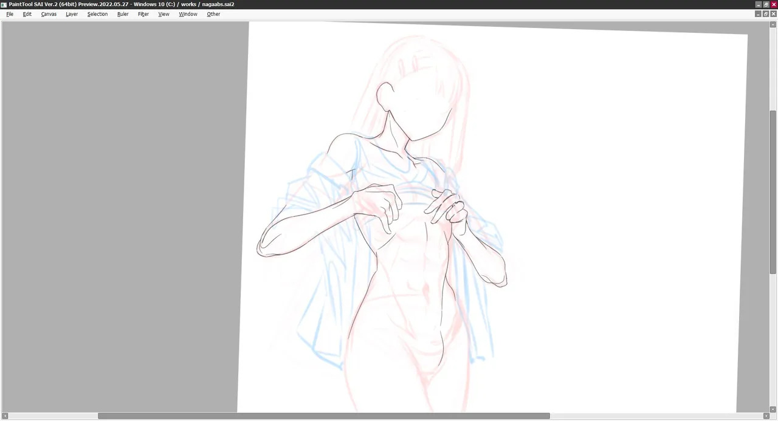Click the vertical scrollbar thumb
This screenshot has width=778, height=421.
coord(773,192)
